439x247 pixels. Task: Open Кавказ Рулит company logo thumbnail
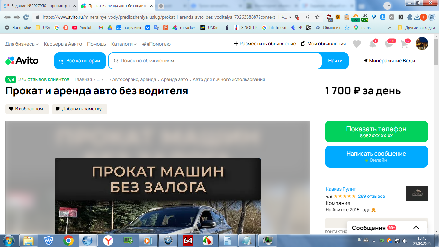pos(417,193)
